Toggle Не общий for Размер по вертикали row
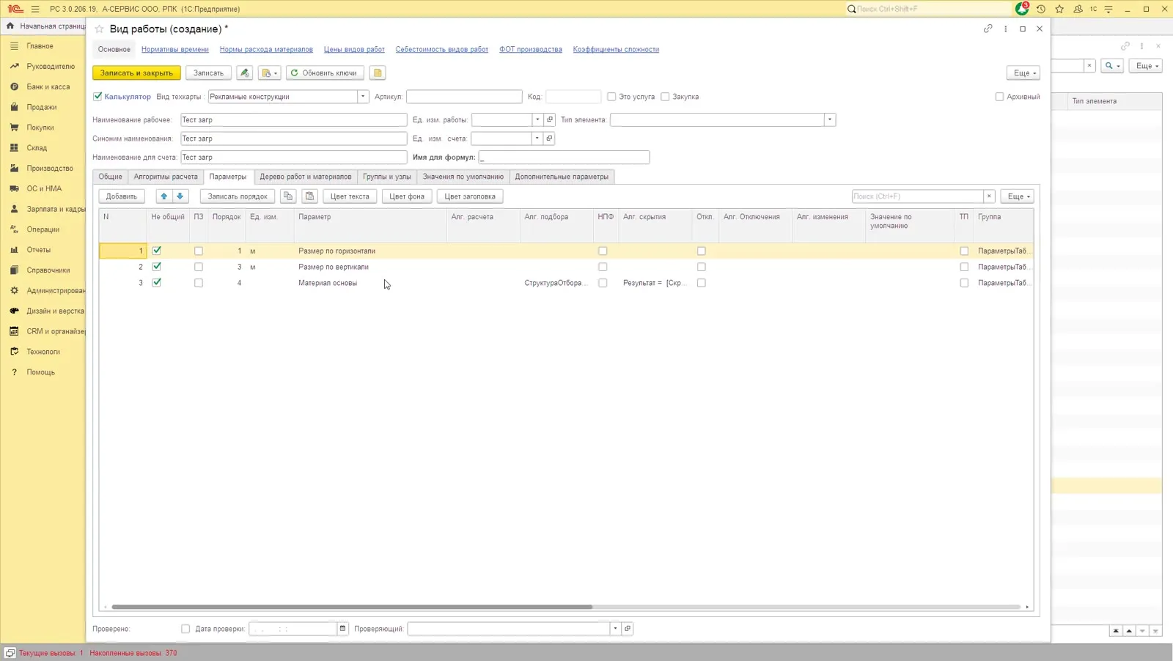 [x=156, y=267]
